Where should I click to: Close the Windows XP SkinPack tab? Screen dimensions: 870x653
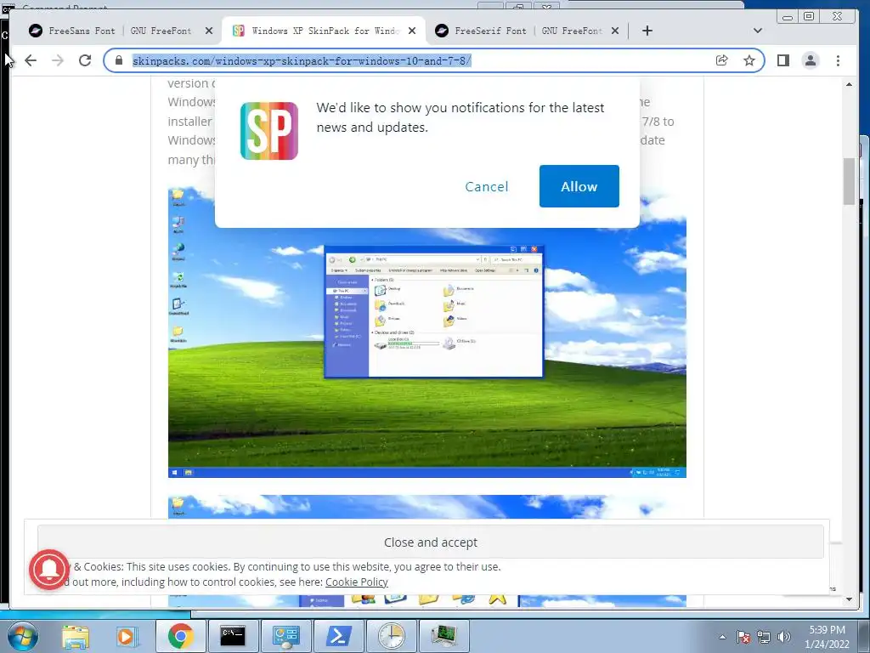[412, 31]
